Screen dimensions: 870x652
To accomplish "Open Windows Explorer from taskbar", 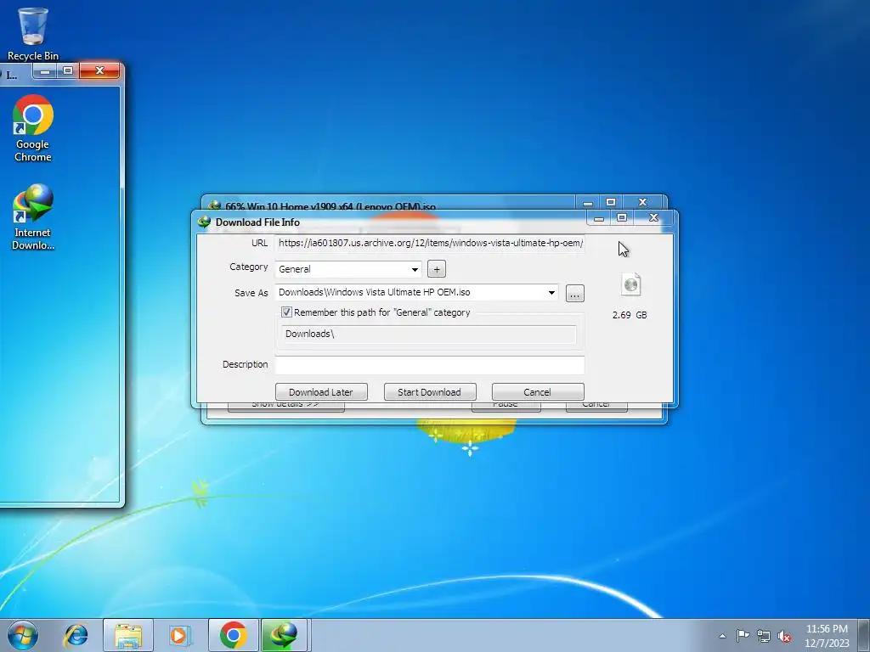I will click(x=128, y=635).
